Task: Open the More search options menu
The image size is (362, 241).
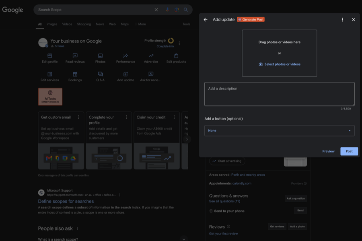Action: click(140, 24)
